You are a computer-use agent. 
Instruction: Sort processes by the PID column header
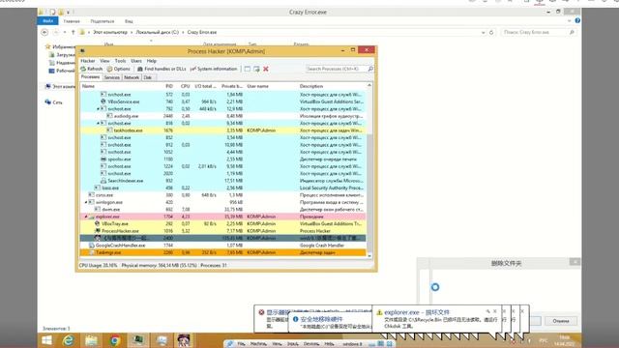pyautogui.click(x=169, y=86)
